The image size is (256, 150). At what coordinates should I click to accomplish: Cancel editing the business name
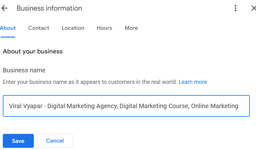[x=55, y=141]
